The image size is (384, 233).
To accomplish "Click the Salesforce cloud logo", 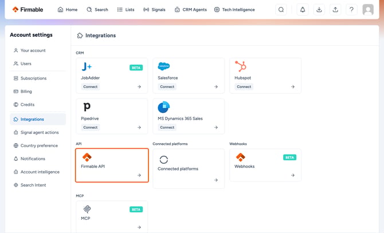I will 164,66.
